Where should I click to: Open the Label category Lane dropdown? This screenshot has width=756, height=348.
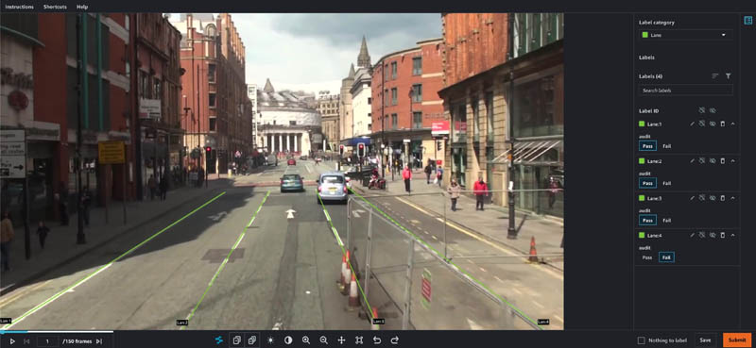685,35
